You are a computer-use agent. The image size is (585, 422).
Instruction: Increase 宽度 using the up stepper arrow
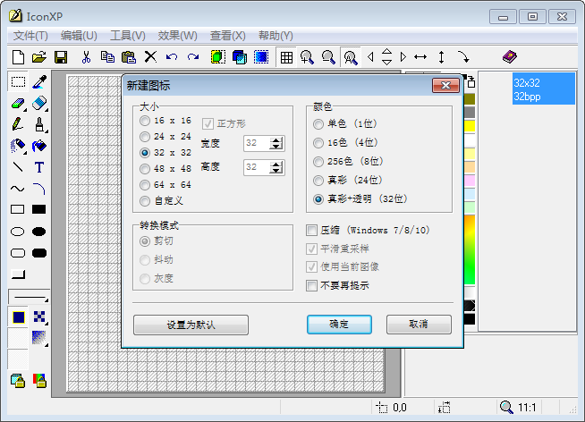(x=276, y=139)
